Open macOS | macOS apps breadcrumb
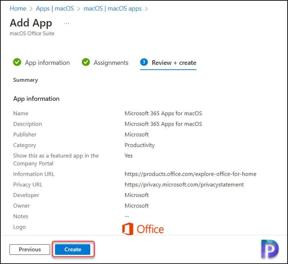The height and width of the screenshot is (264, 288). (112, 8)
